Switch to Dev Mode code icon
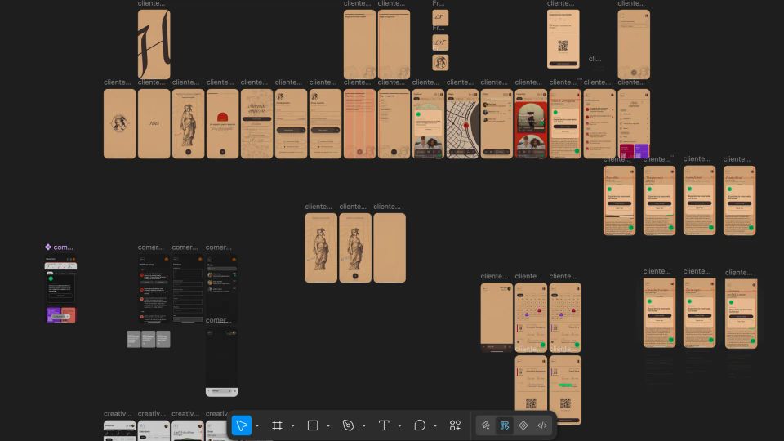This screenshot has width=784, height=441. point(542,425)
